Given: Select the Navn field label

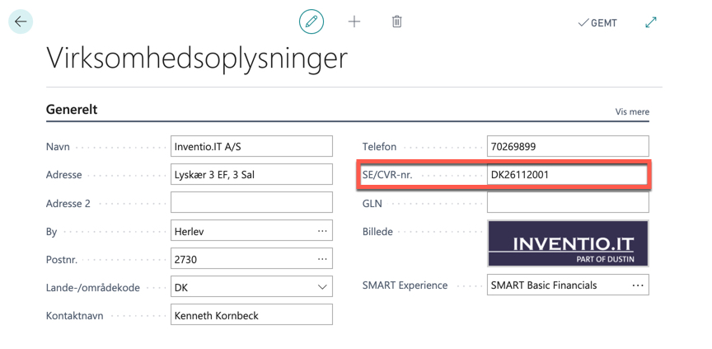Looking at the screenshot, I should (59, 147).
